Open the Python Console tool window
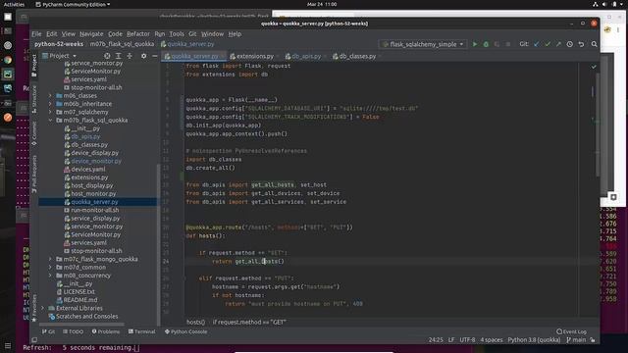This screenshot has height=353, width=628. 185,331
